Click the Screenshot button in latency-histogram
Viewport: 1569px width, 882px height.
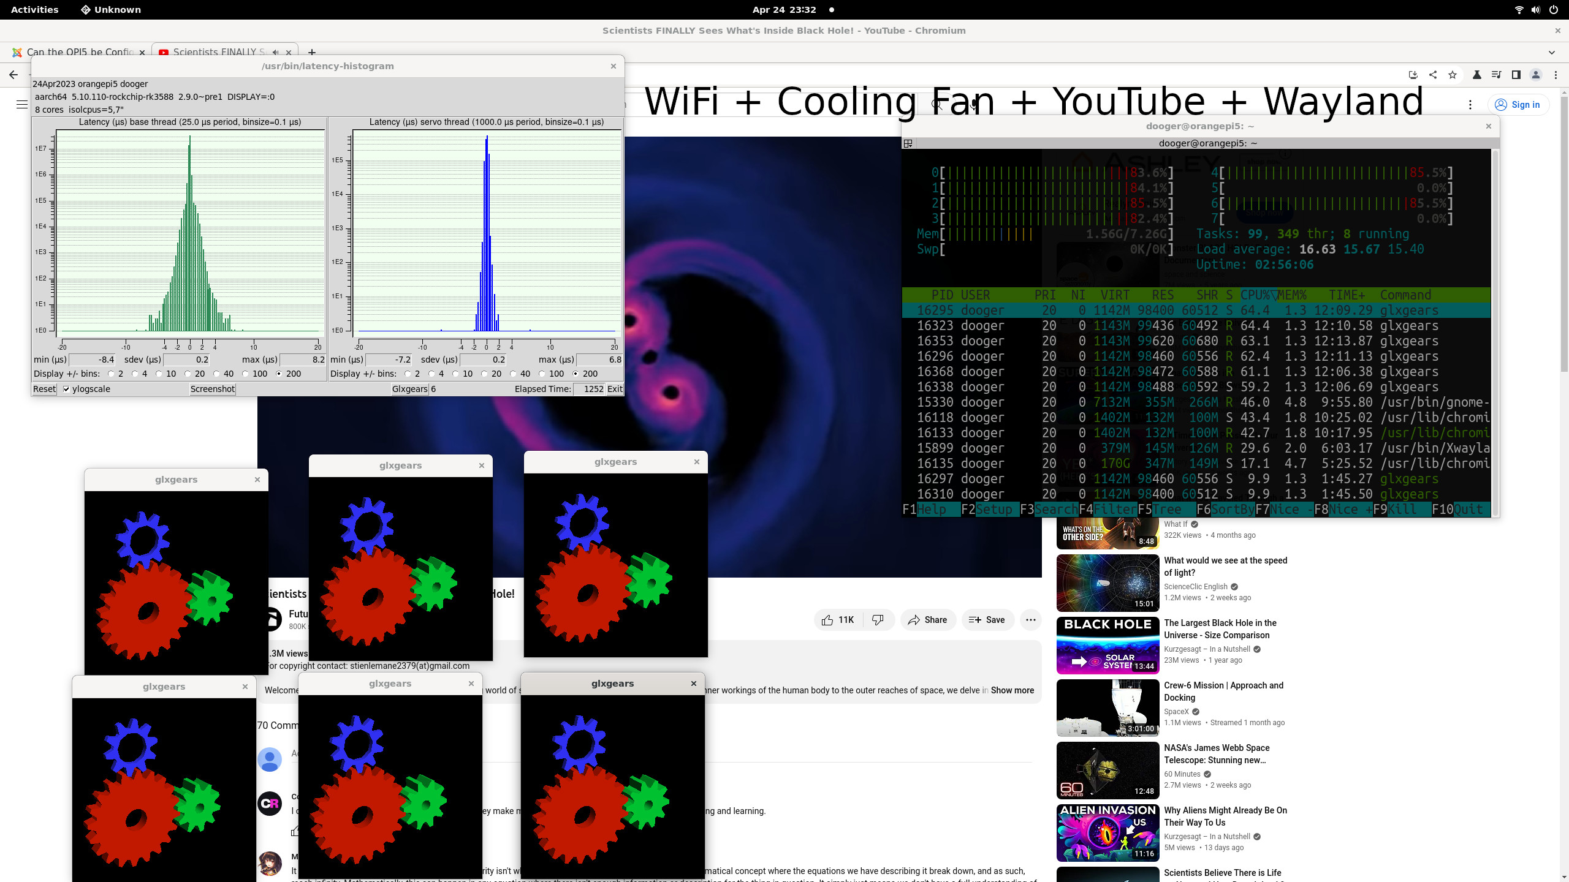[x=213, y=389]
